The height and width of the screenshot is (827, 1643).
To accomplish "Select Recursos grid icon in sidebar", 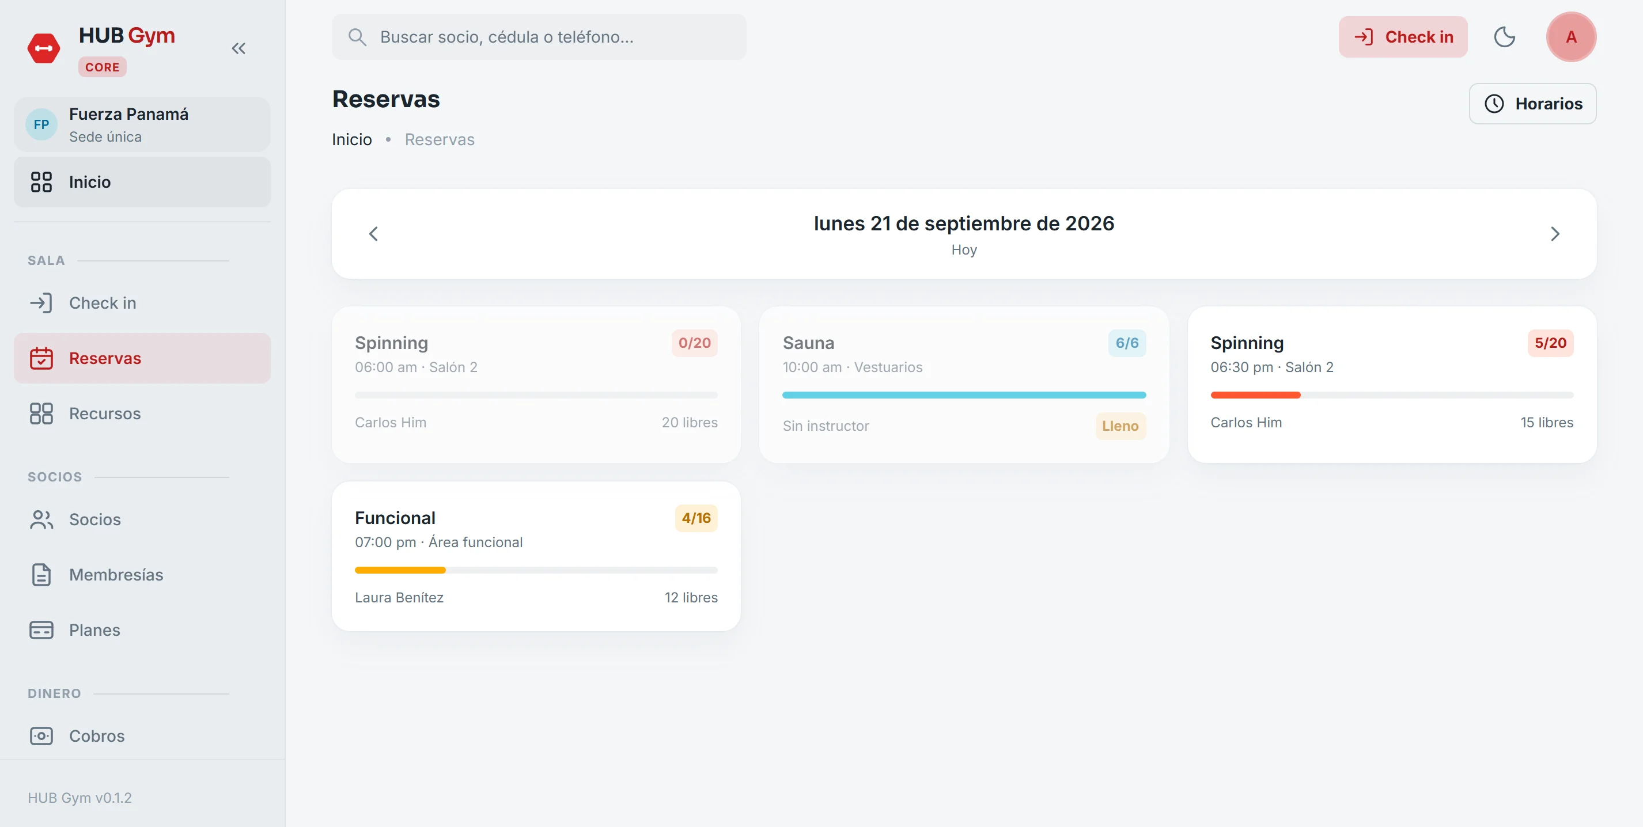I will pos(41,413).
